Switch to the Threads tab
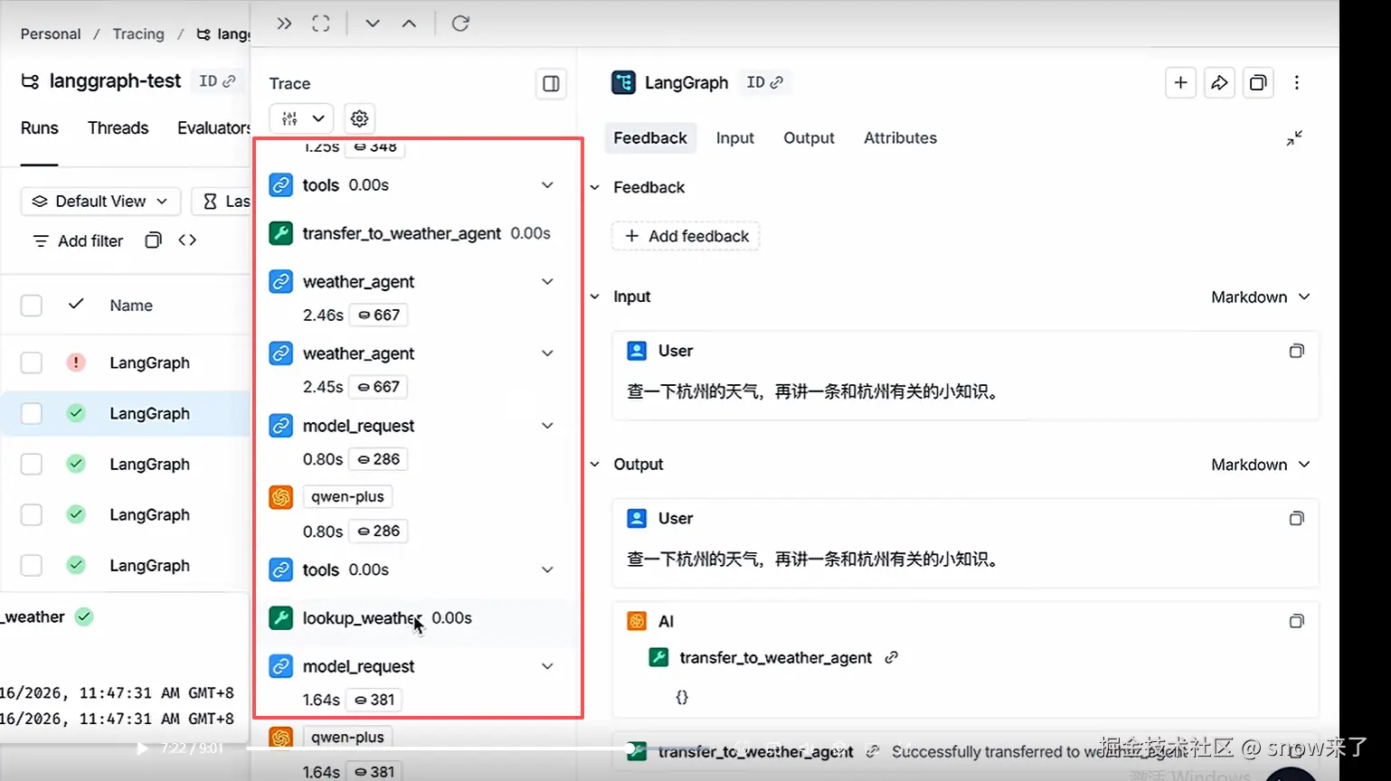This screenshot has height=781, width=1391. click(118, 128)
